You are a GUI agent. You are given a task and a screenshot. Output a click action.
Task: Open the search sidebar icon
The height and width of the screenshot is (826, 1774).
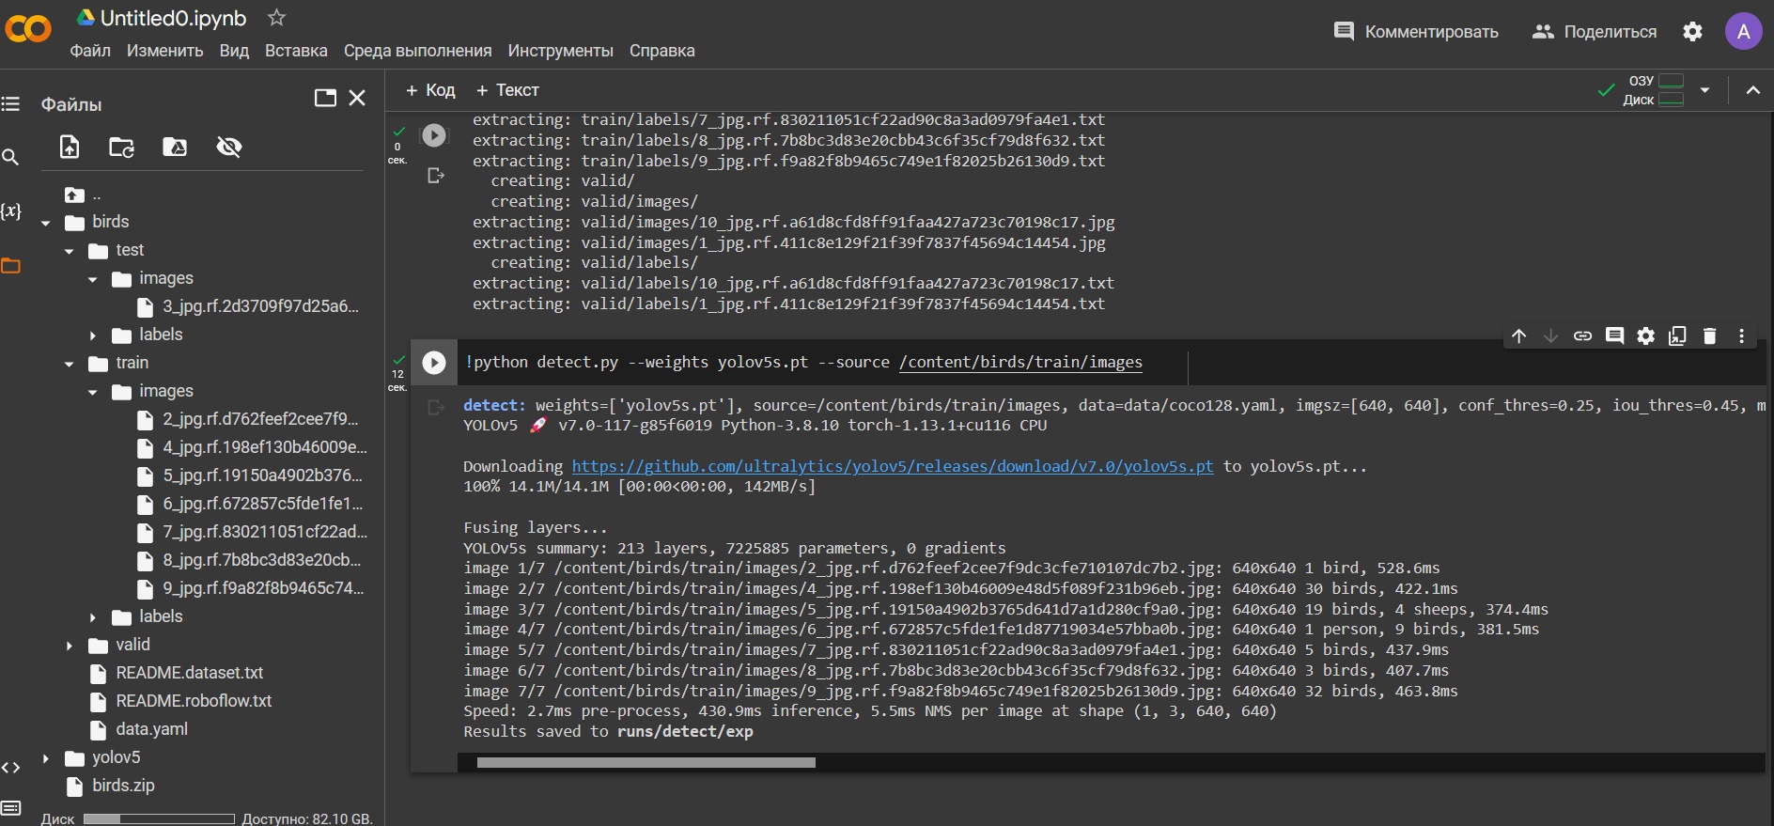(x=10, y=157)
